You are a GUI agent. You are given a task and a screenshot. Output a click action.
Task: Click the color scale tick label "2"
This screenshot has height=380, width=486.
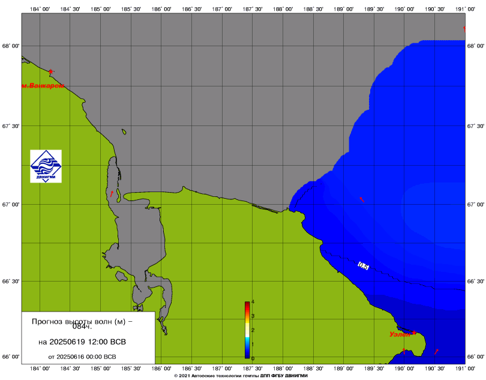pyautogui.click(x=253, y=330)
